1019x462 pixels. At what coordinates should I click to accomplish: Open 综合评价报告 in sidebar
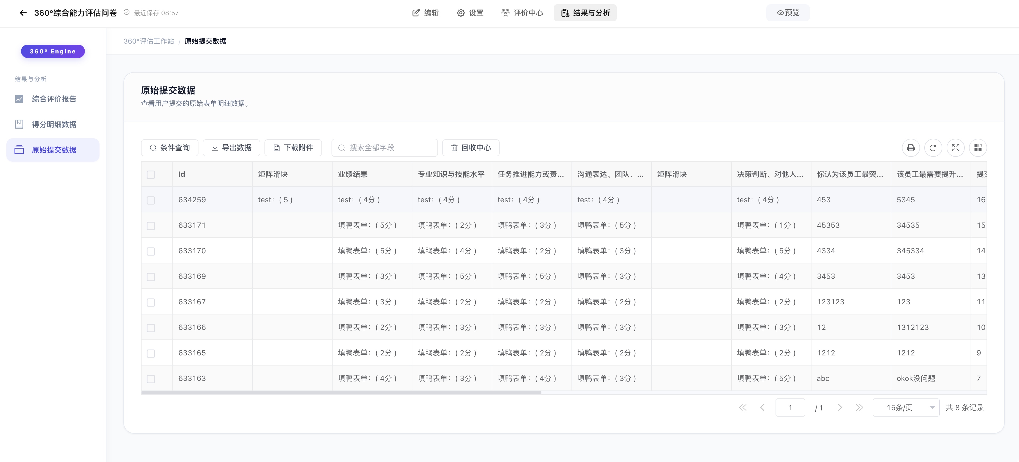pyautogui.click(x=53, y=99)
